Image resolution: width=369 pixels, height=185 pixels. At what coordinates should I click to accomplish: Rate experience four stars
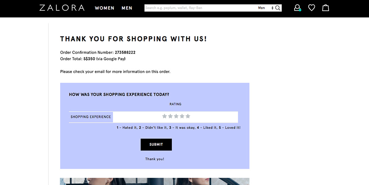click(x=182, y=116)
